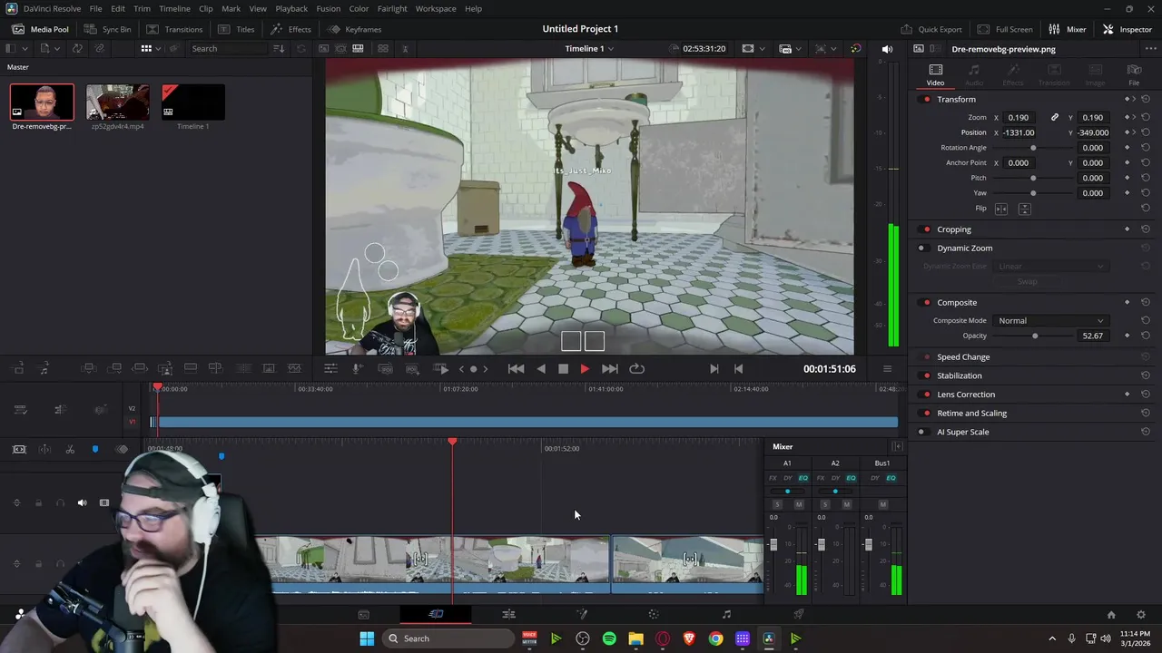Viewport: 1162px width, 653px height.
Task: Open the Workspace menu
Action: coord(436,8)
